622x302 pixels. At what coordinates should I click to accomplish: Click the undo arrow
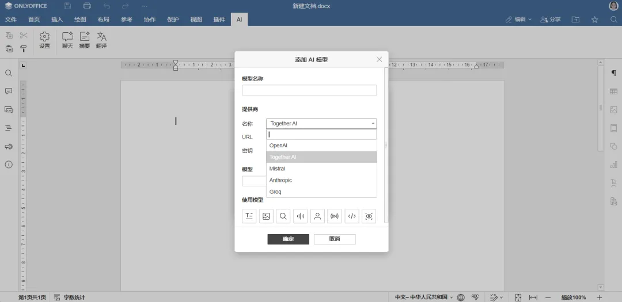click(x=107, y=6)
